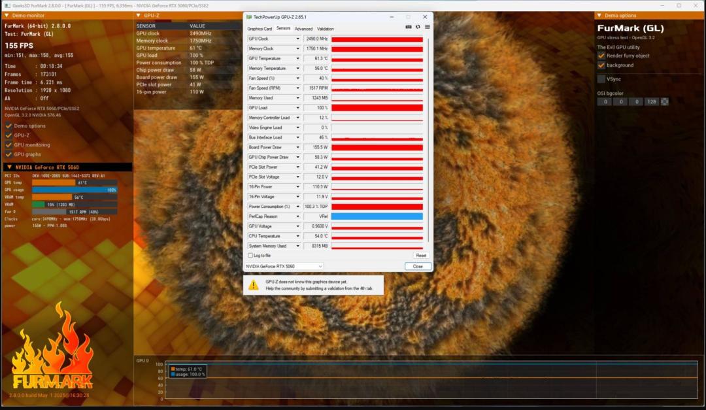Image resolution: width=706 pixels, height=410 pixels.
Task: Click the checkered icon beside OSI bgcolor values
Action: [665, 102]
